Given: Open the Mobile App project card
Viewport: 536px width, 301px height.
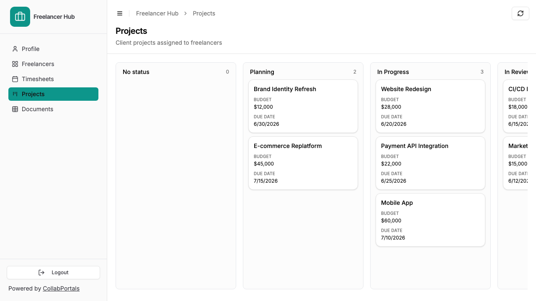Looking at the screenshot, I should pos(430,220).
